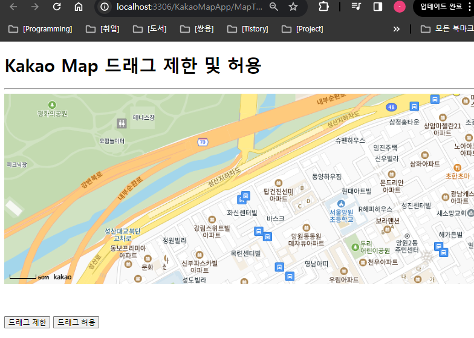Click the 성산대교북단교차로 map label
Screen dimensions: 474x338
point(122,235)
